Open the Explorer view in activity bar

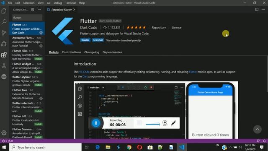point(4,11)
